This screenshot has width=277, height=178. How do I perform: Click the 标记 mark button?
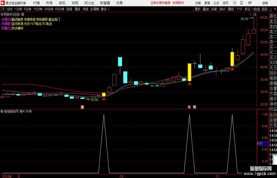pyautogui.click(x=247, y=9)
